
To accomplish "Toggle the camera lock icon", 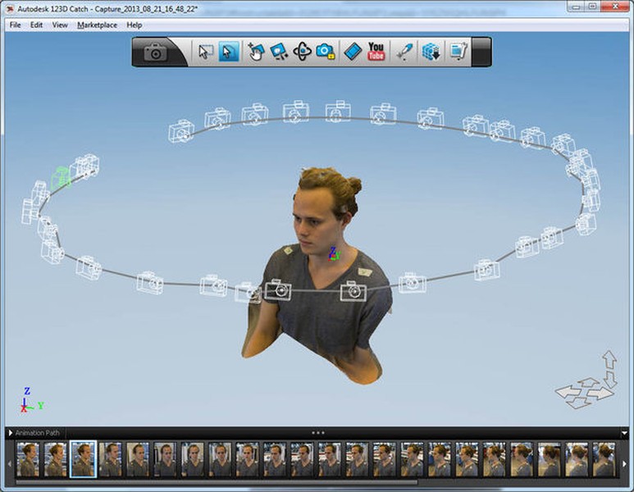I will [326, 52].
